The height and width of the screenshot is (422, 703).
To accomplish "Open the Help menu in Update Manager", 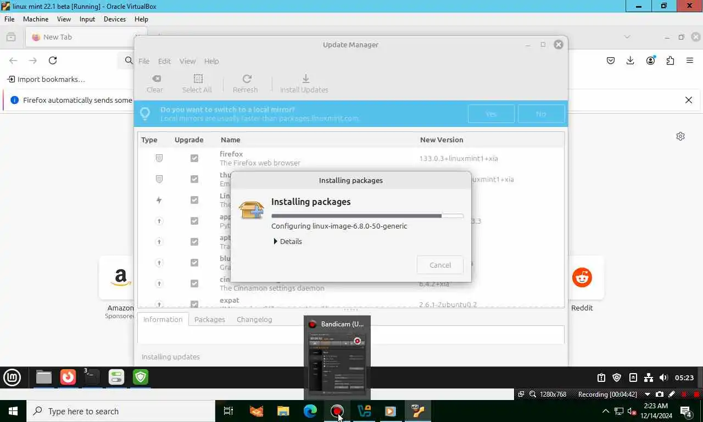I will pos(211,61).
